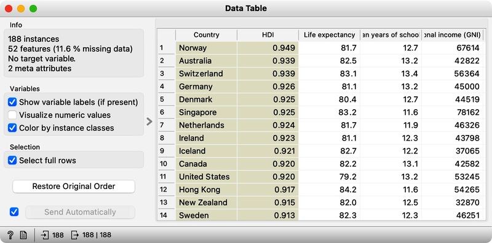Click Restore Original Order button
This screenshot has height=243, width=492.
[74, 187]
